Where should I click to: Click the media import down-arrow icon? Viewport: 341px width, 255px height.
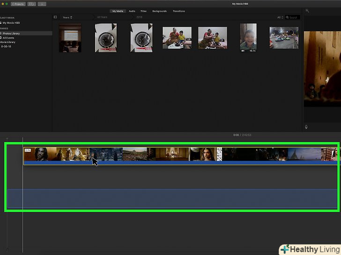tap(42, 4)
